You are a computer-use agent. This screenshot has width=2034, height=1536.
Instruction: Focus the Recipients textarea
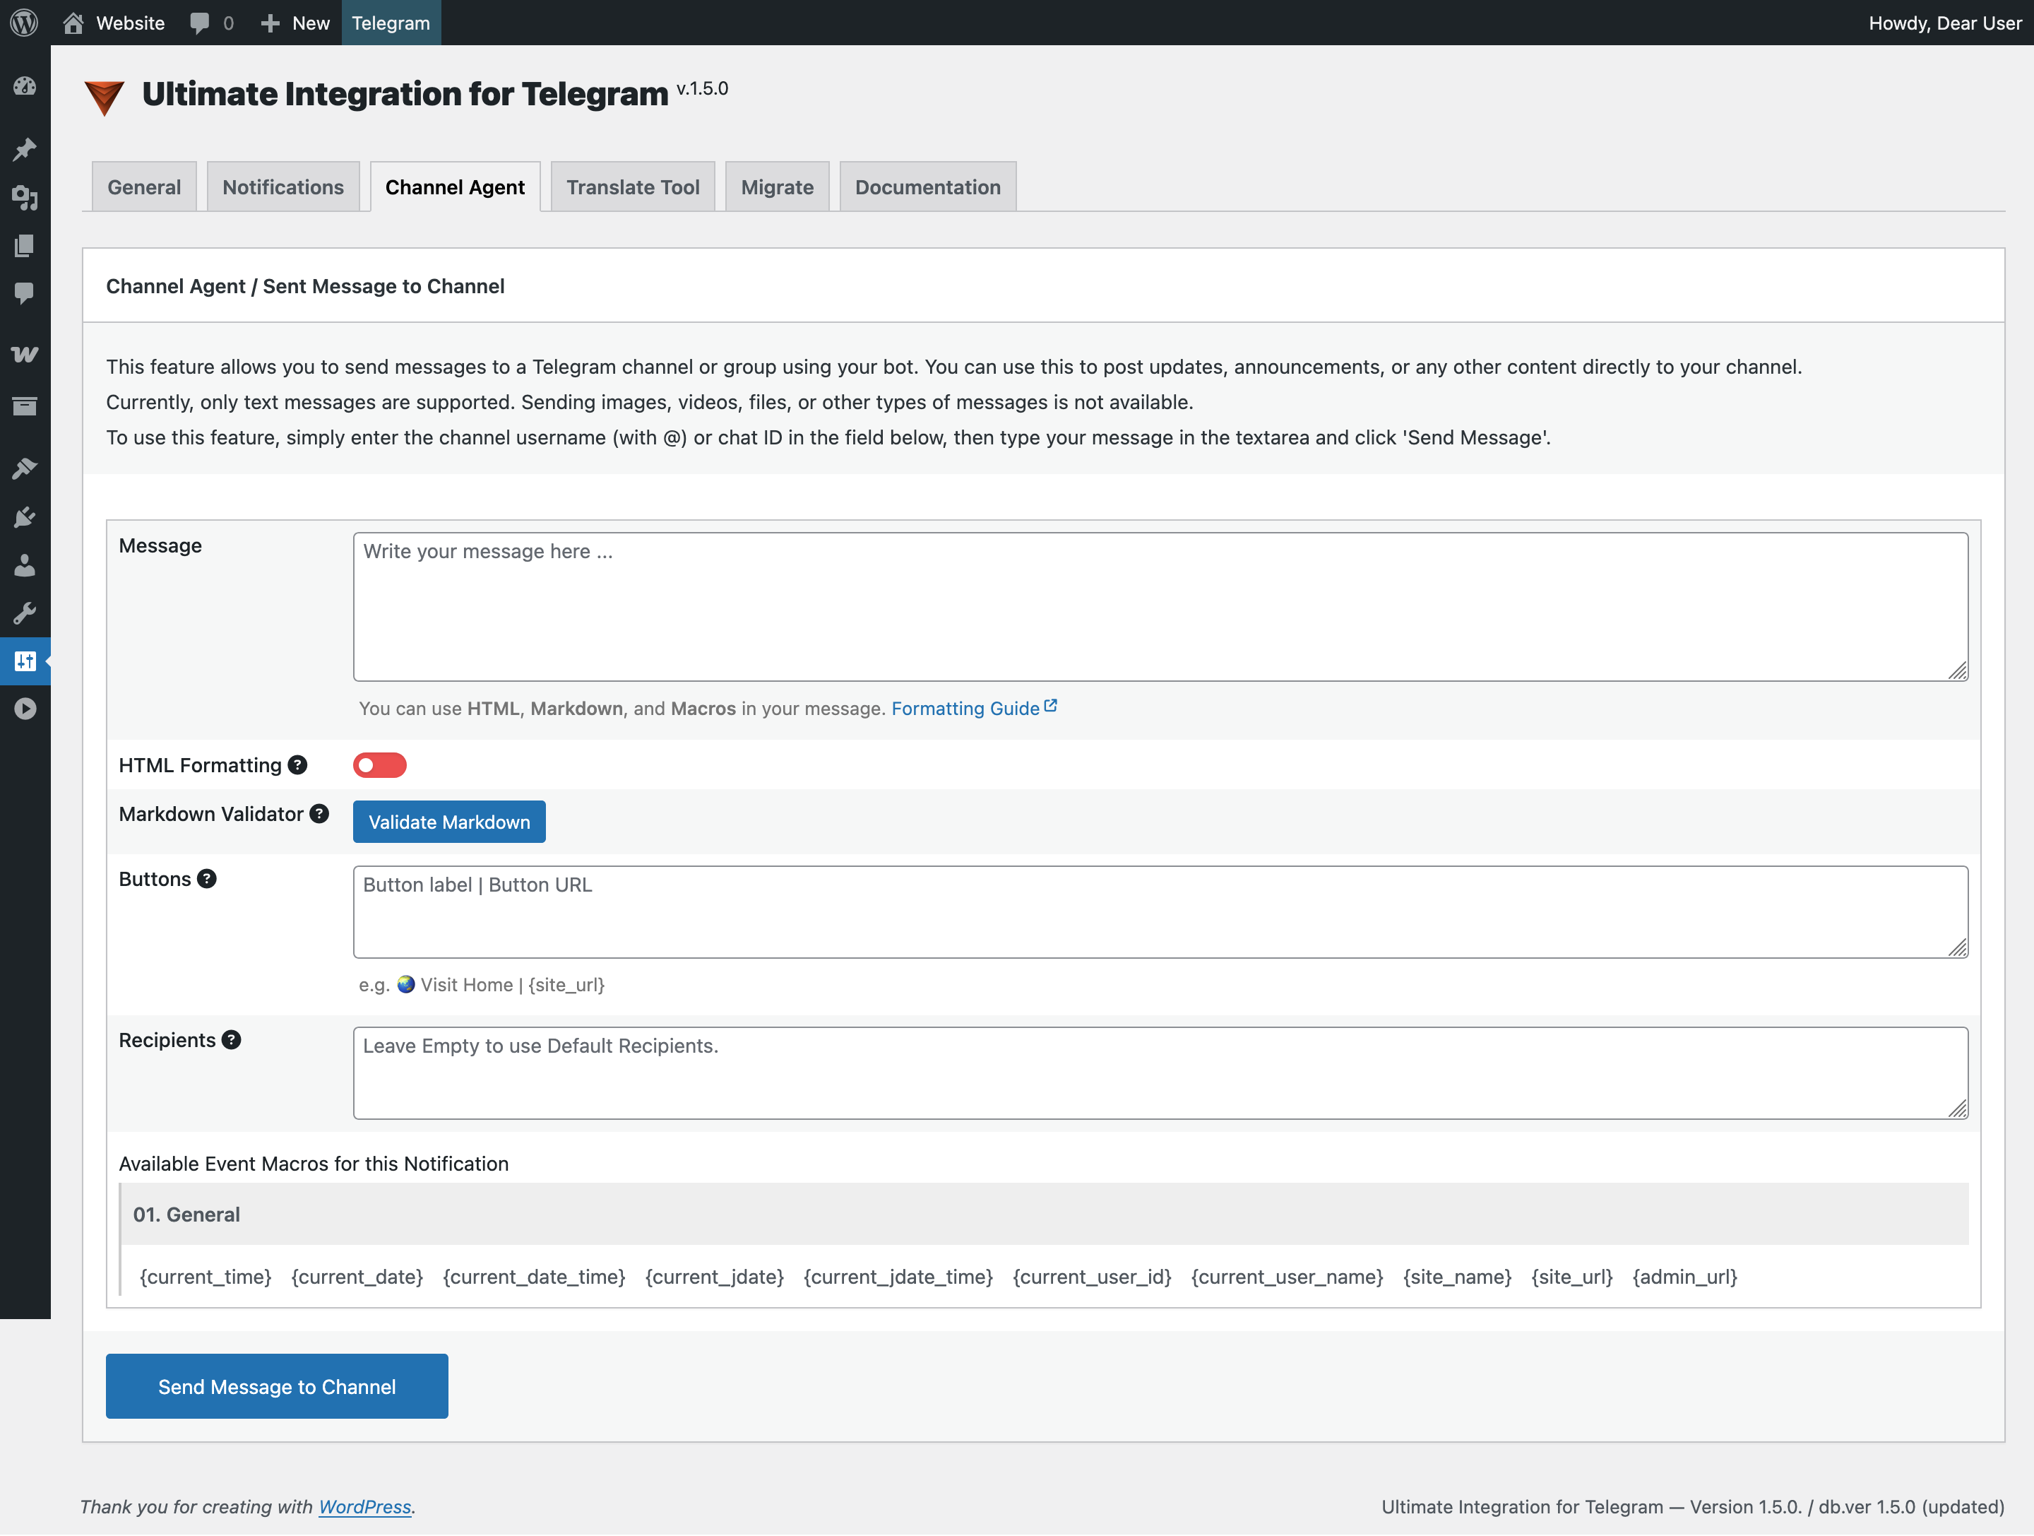pyautogui.click(x=1160, y=1073)
